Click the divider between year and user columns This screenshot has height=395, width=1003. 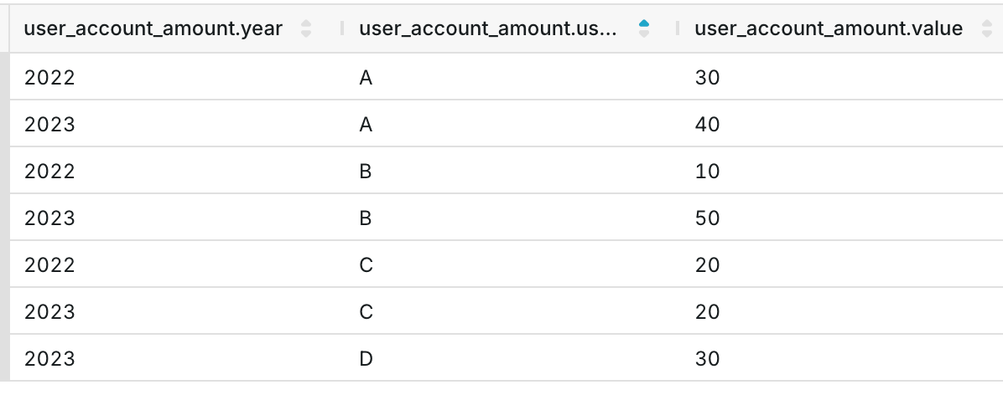pos(342,29)
